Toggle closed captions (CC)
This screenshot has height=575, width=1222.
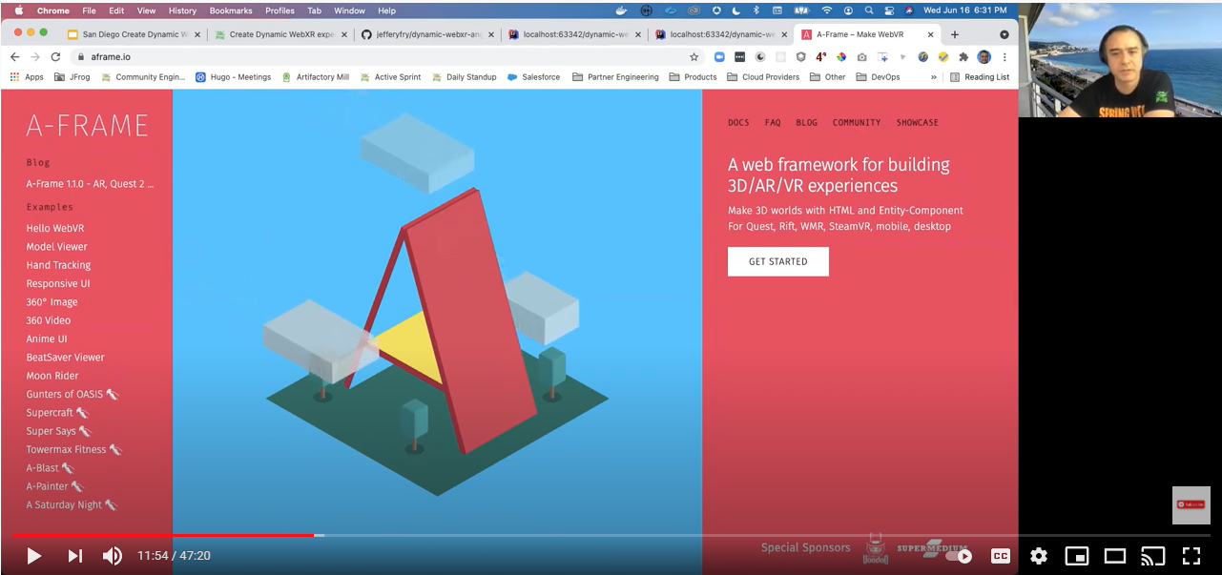(x=1001, y=556)
